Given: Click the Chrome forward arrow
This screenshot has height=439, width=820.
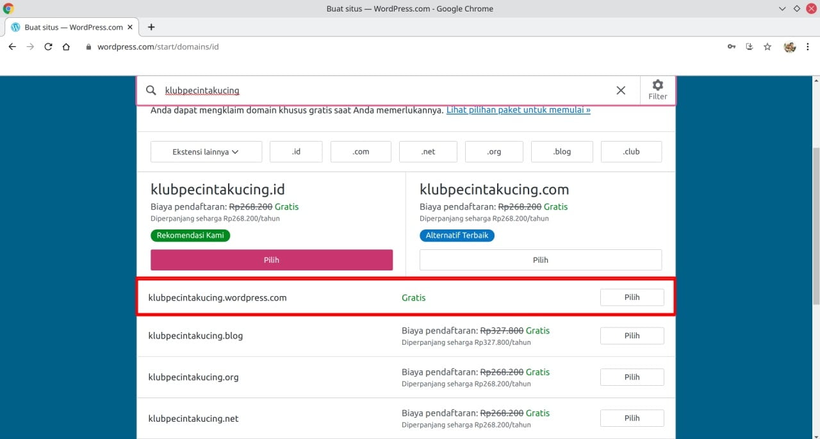Looking at the screenshot, I should point(30,47).
